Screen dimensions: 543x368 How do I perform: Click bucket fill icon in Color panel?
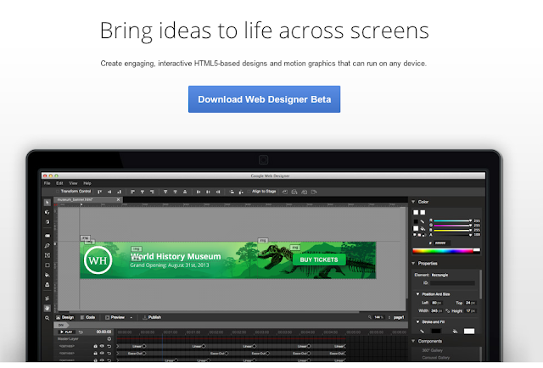(423, 228)
